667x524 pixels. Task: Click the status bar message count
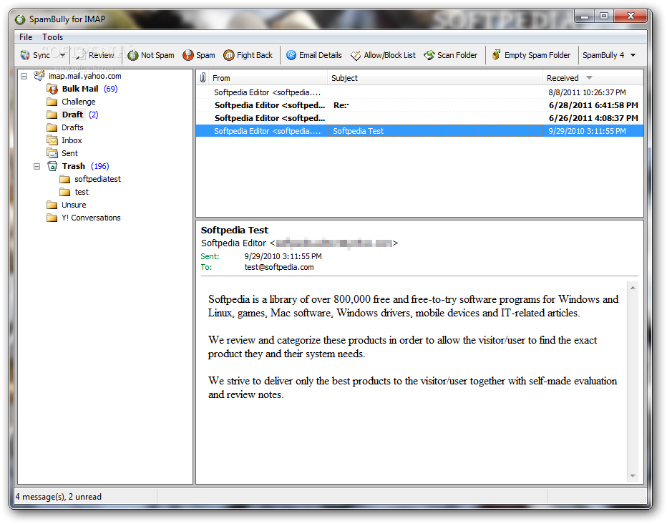coord(59,497)
